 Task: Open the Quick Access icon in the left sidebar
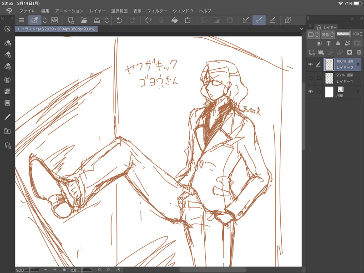pyautogui.click(x=7, y=29)
